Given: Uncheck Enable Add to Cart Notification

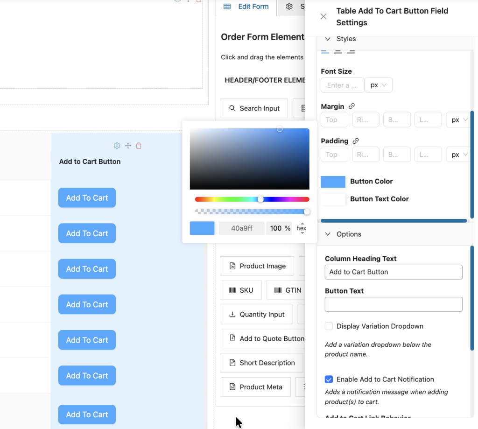Looking at the screenshot, I should tap(329, 380).
